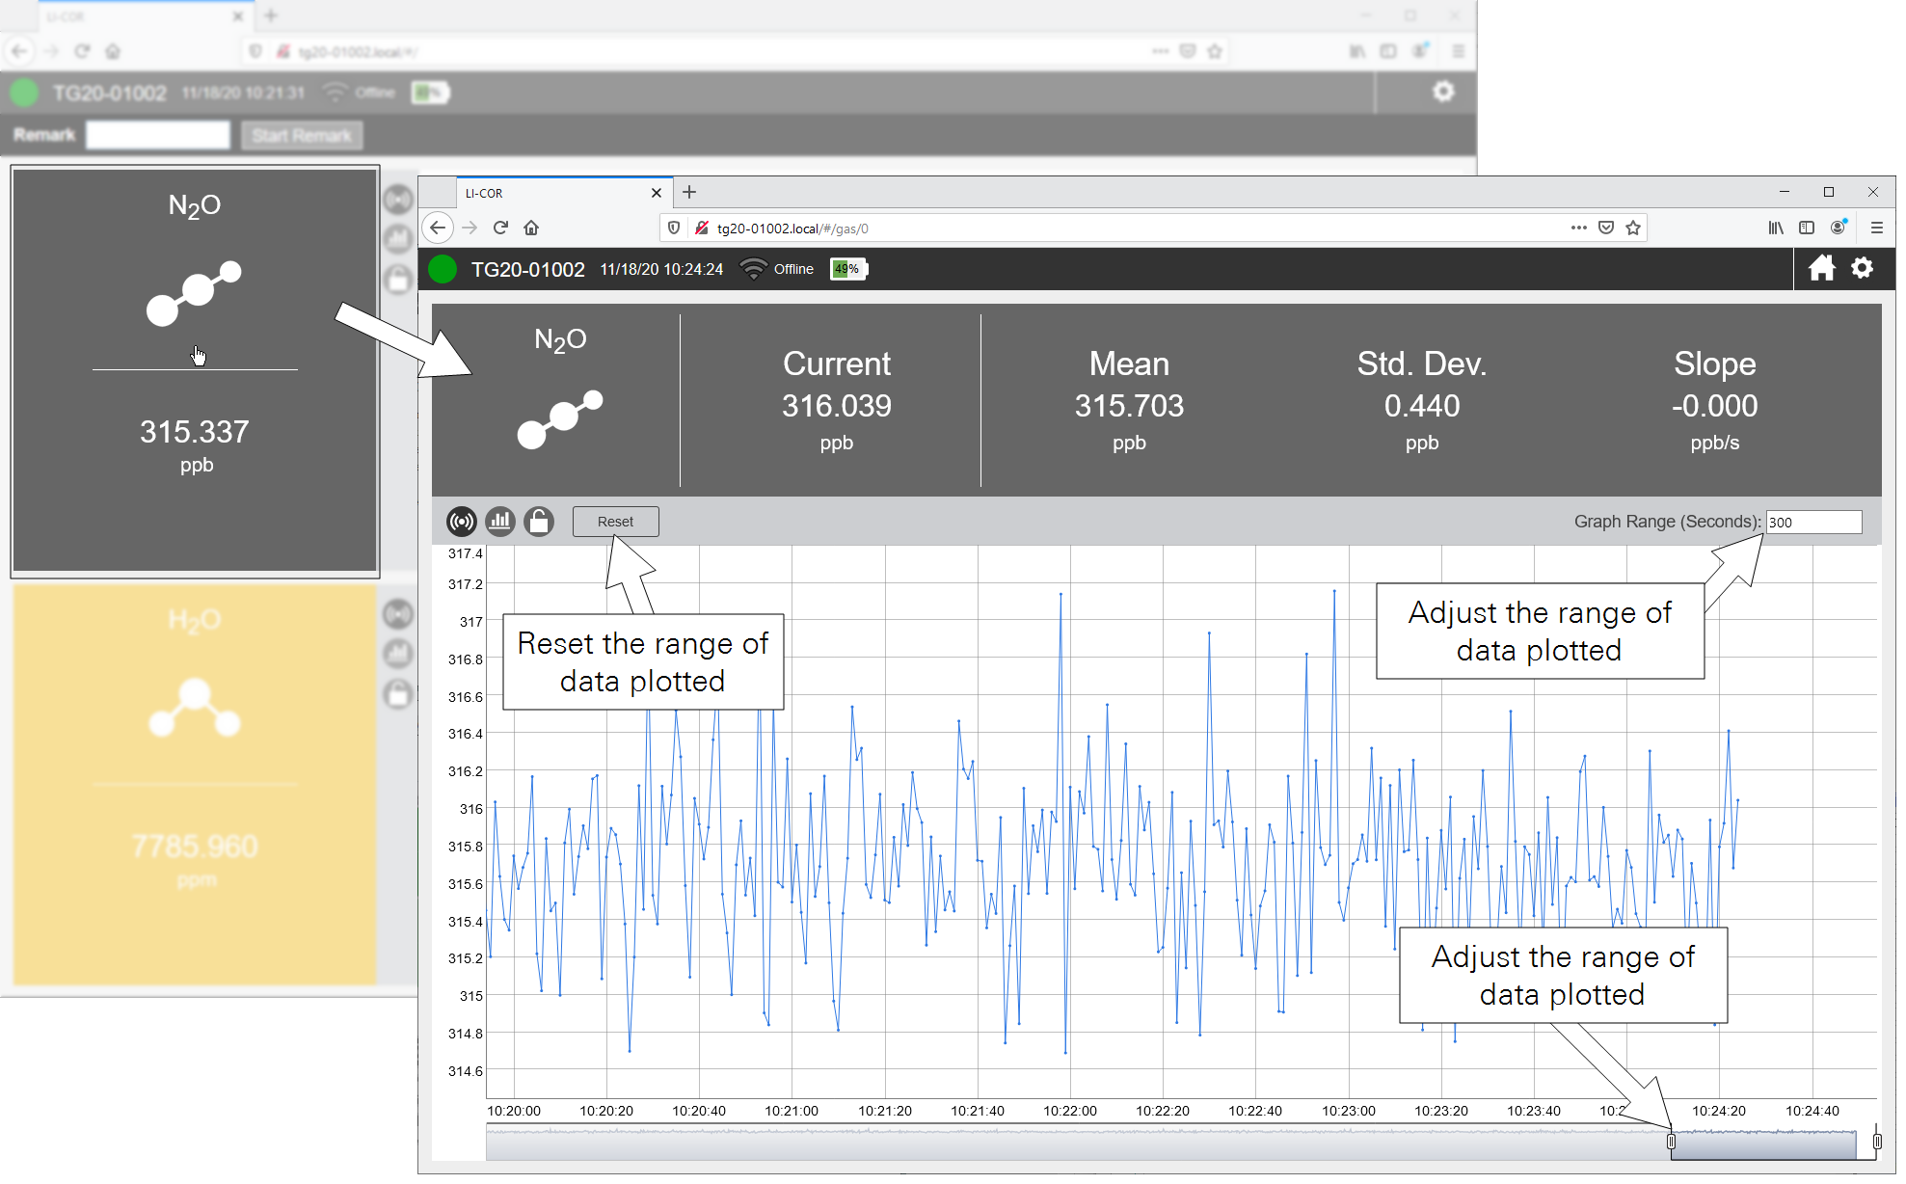
Task: Click the Start Remark button in the background window
Action: pos(302,135)
